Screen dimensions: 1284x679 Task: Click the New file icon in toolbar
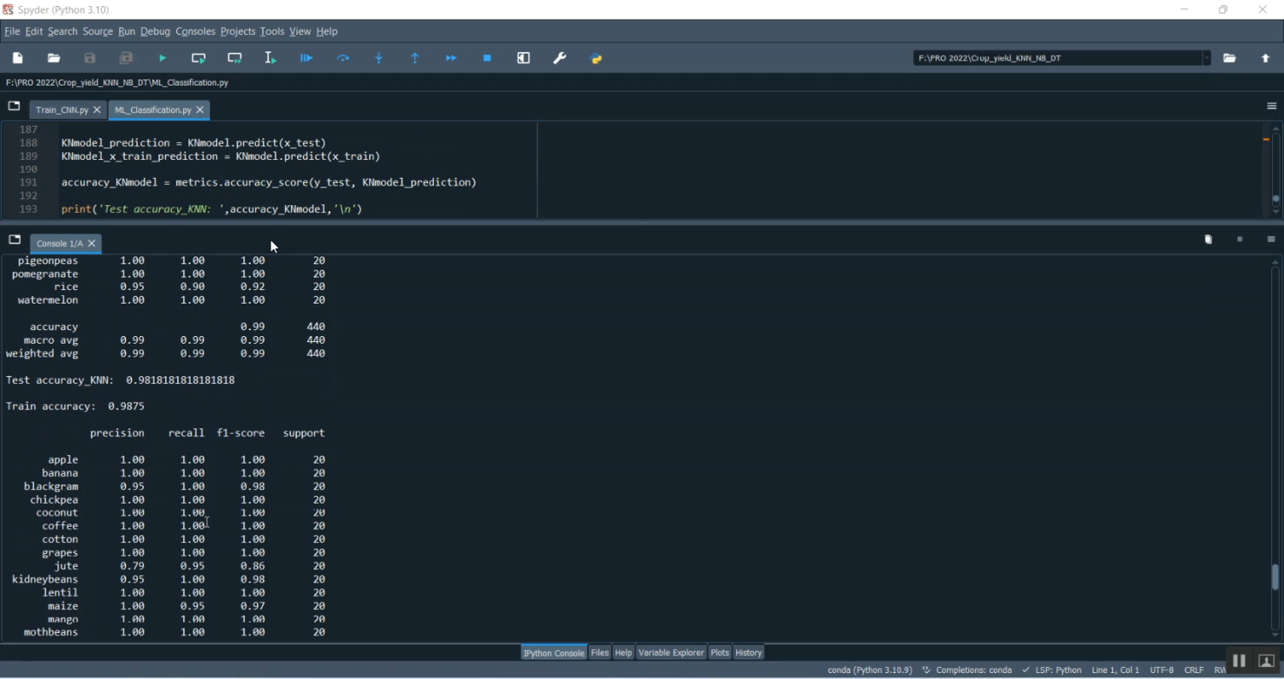pyautogui.click(x=18, y=58)
